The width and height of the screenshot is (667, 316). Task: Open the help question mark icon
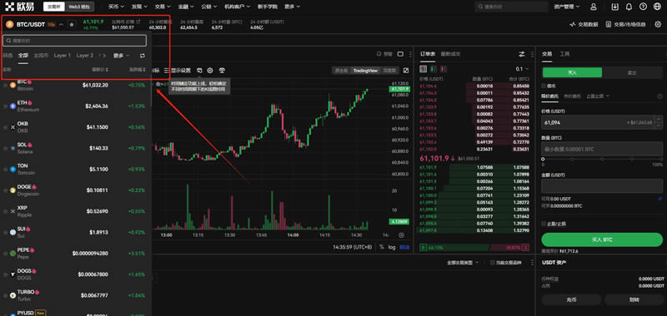coord(643,7)
